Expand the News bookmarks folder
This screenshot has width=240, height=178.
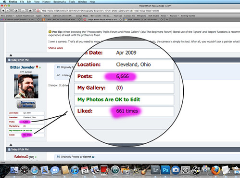pos(164,16)
